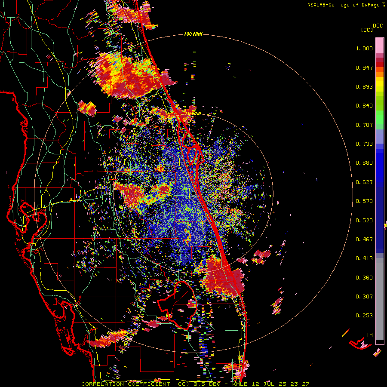The height and width of the screenshot is (387, 387).
Task: Click the '100 NMI' range ring label
Action: 193,34
